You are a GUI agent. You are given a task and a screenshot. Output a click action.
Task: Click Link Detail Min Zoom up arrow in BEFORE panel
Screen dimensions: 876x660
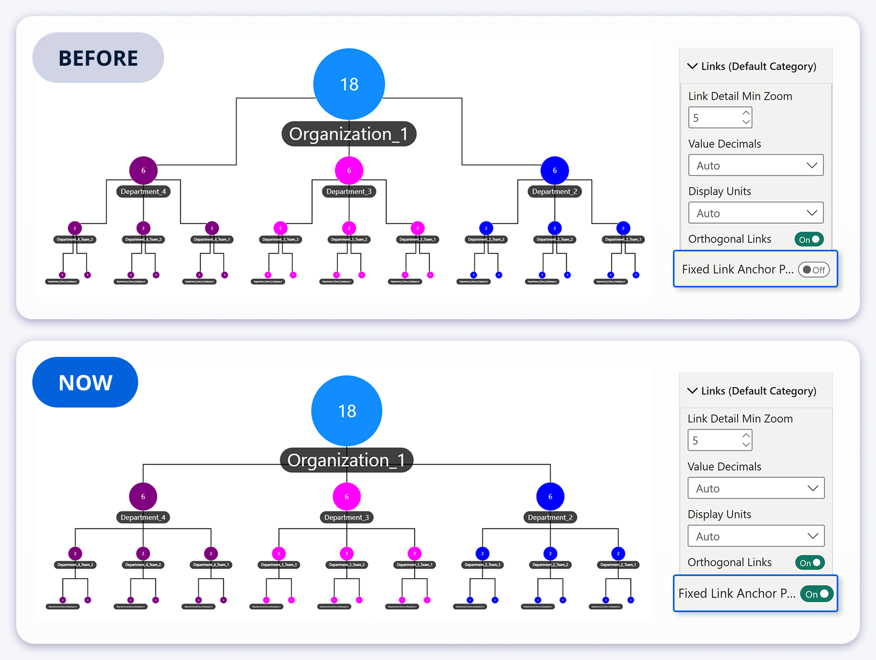pos(746,113)
